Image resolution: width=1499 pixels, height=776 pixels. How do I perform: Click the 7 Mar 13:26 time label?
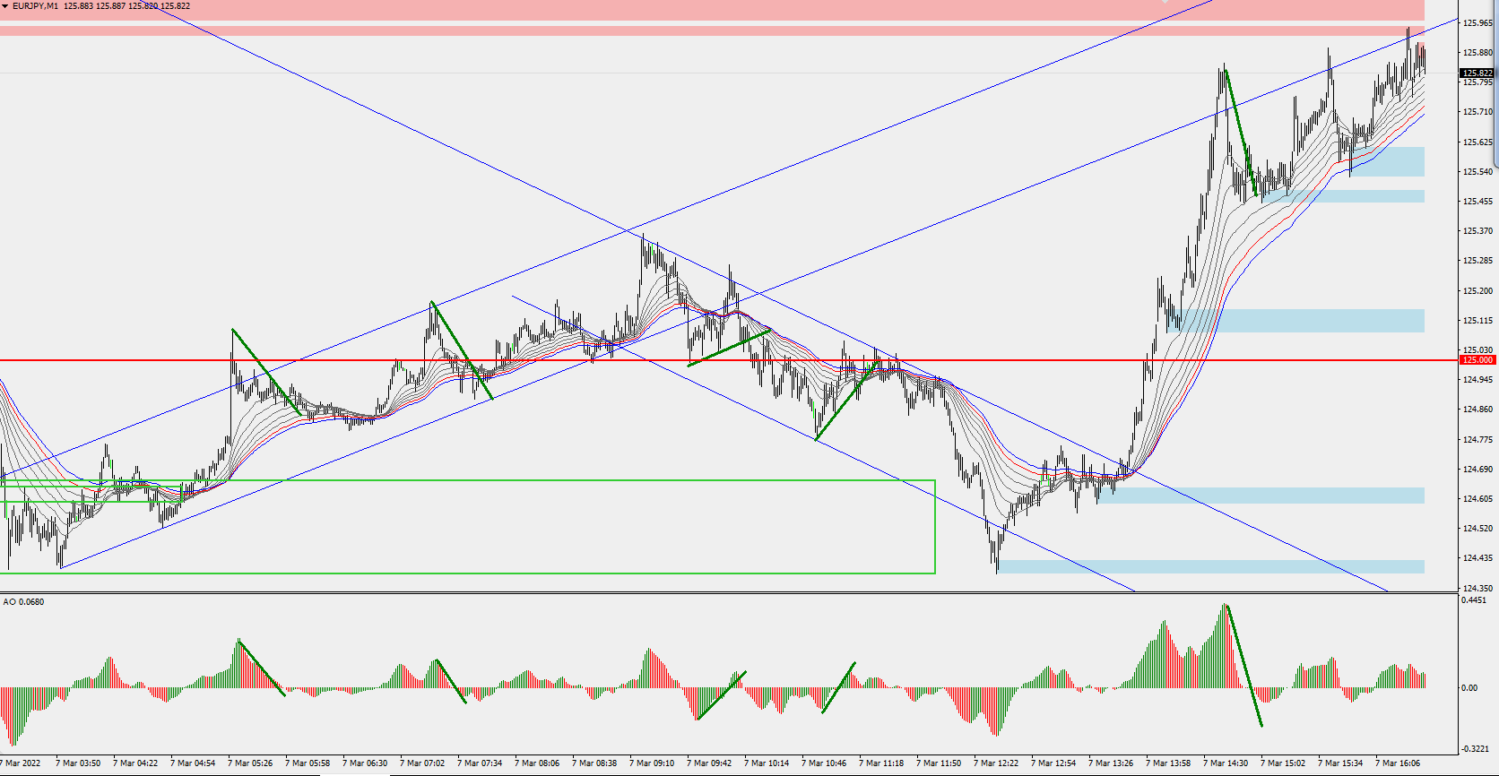(x=1111, y=763)
